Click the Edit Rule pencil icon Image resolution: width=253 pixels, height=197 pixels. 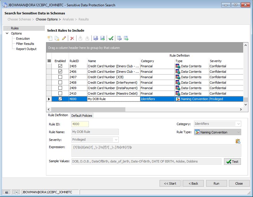(x=64, y=38)
